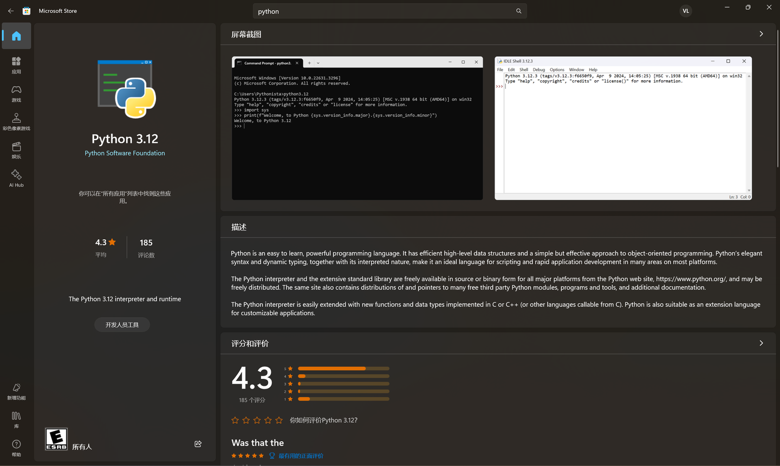This screenshot has width=780, height=466.
Task: Go to the Home sidebar icon
Action: pos(16,36)
